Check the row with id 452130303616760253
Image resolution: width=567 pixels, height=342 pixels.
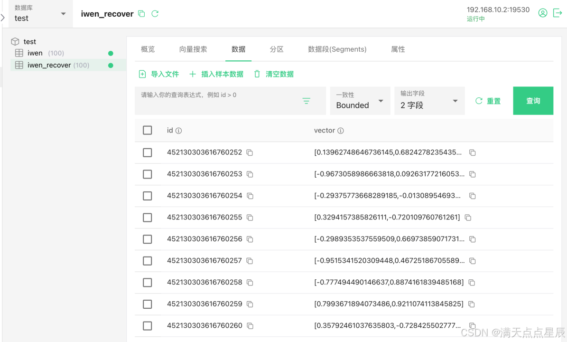pos(147,174)
